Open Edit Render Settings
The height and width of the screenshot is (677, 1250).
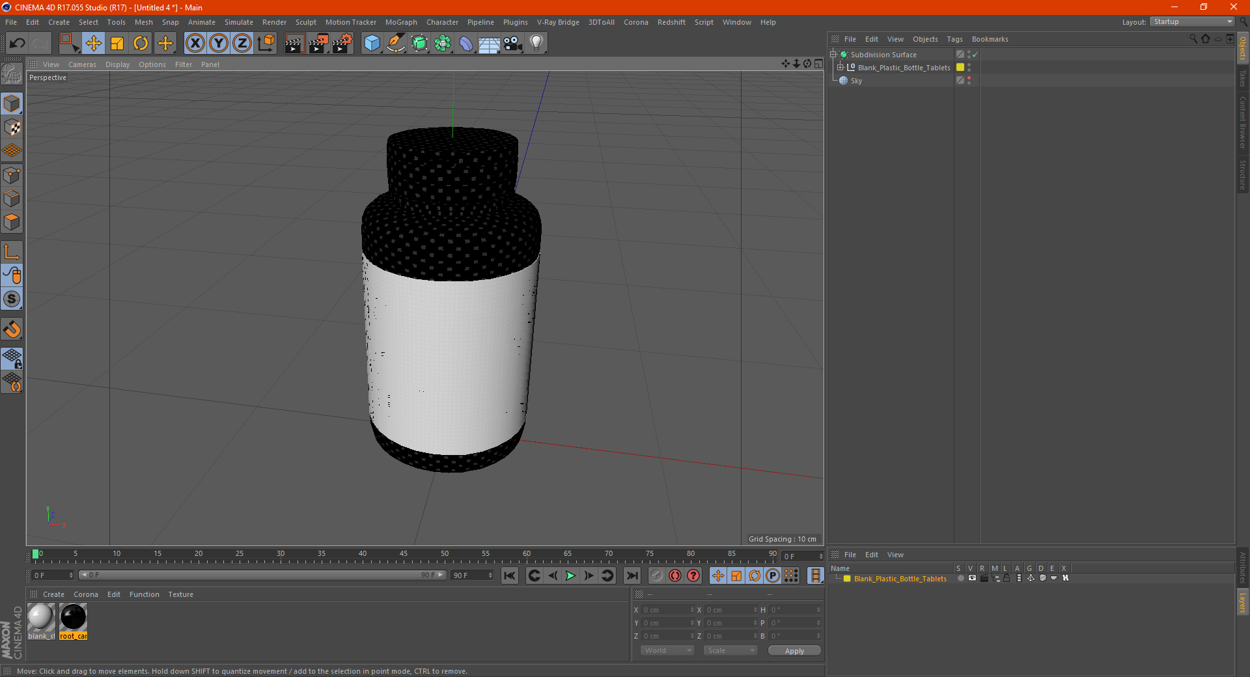click(342, 44)
